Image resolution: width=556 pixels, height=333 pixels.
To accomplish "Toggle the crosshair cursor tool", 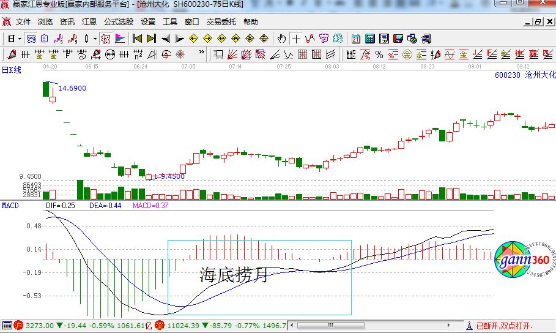I will tap(296, 39).
